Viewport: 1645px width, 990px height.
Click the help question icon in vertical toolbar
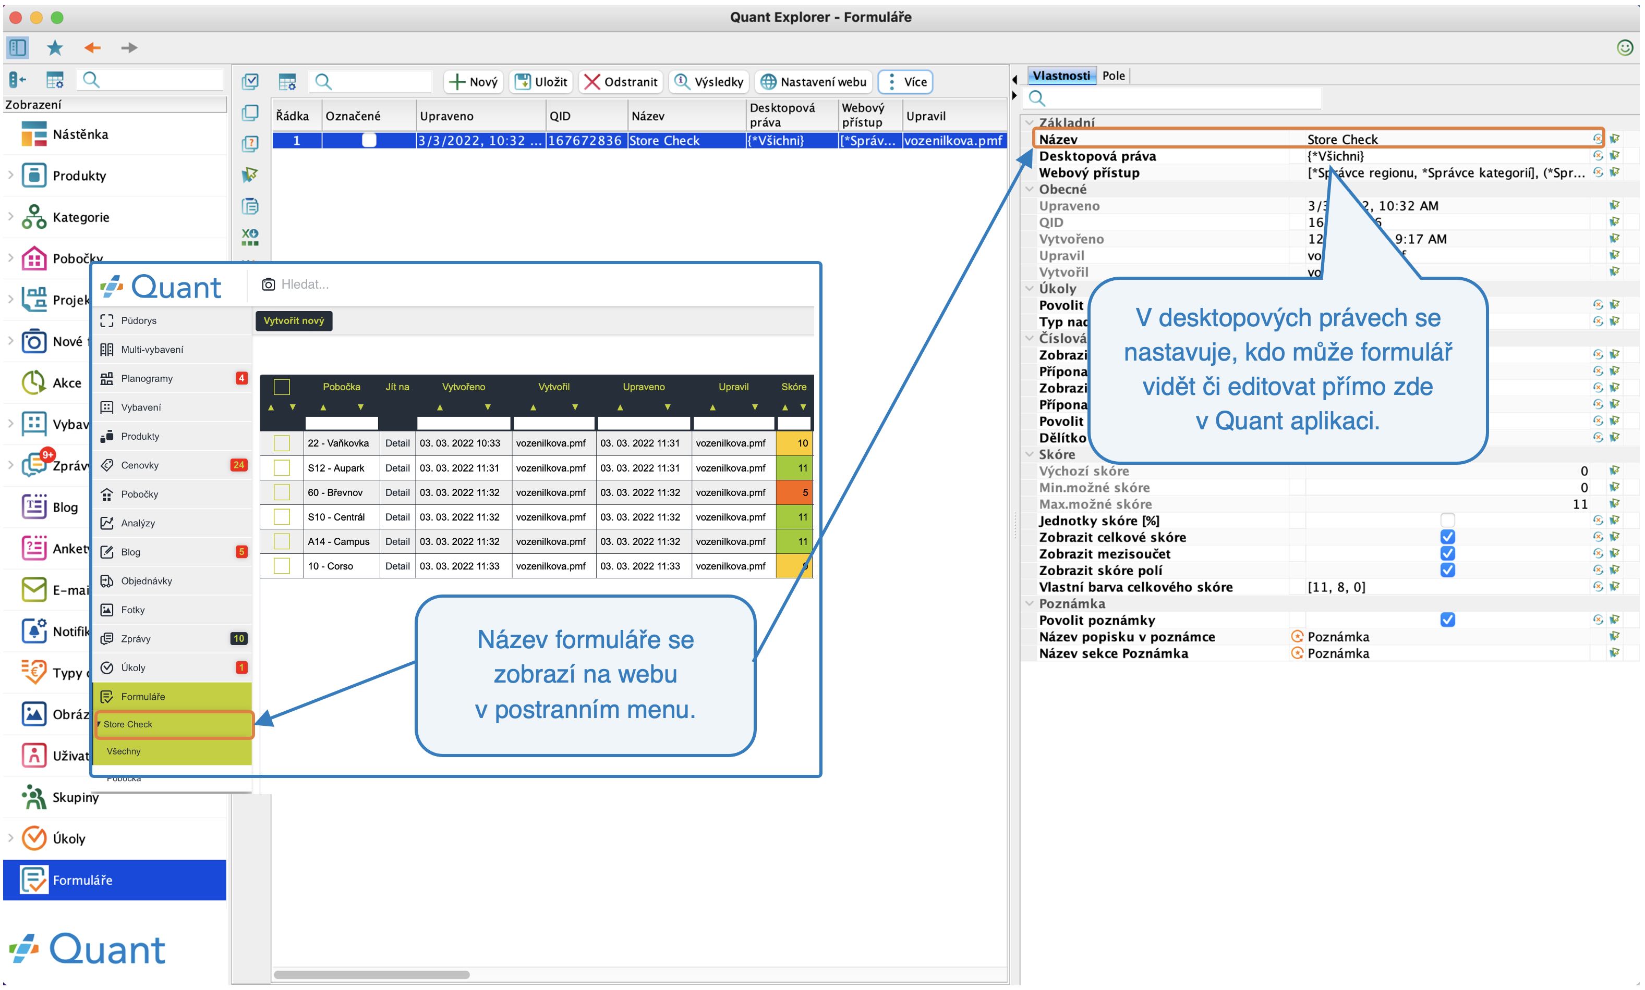click(x=250, y=143)
